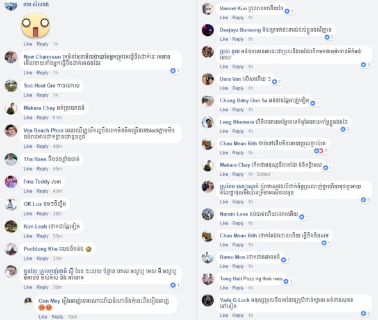The image size is (378, 320).
Task: Open Yada G-Lock's profile avatar
Action: click(208, 300)
